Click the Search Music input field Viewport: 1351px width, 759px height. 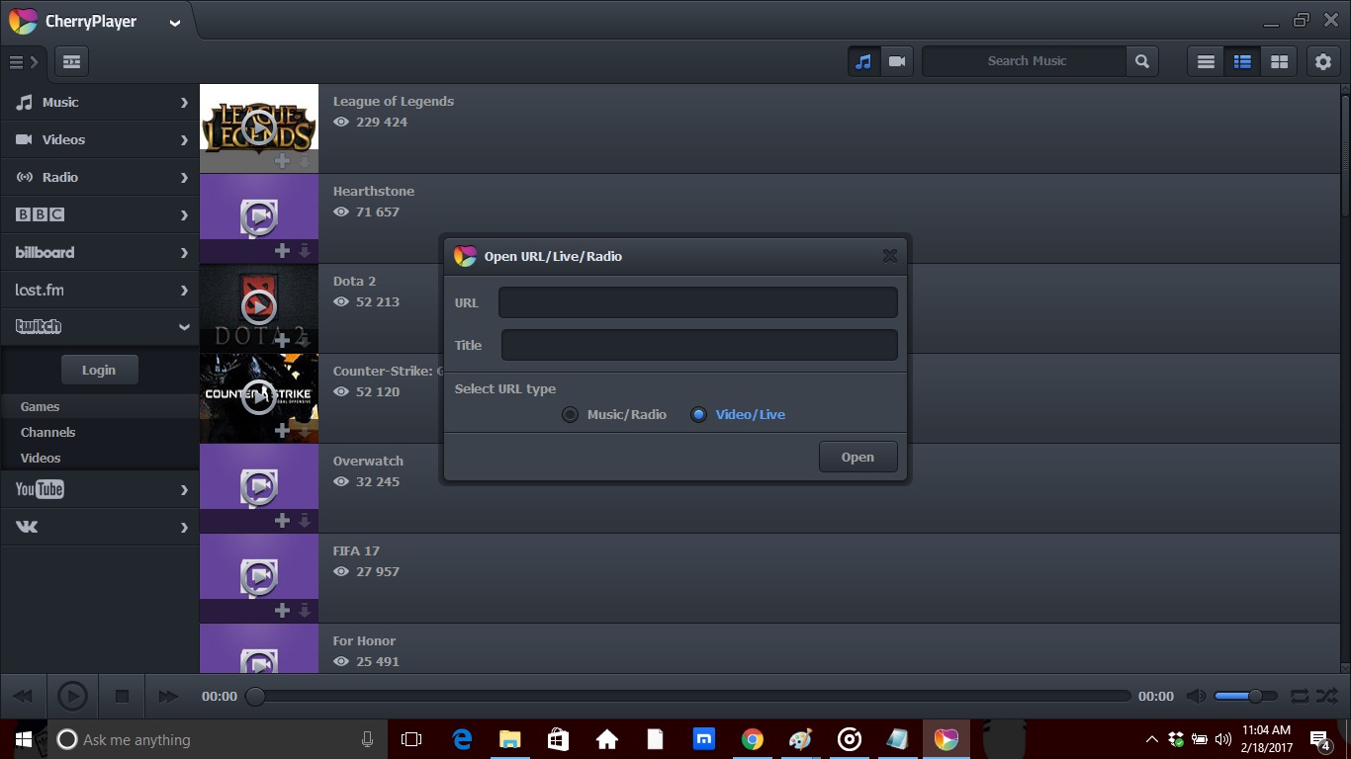pyautogui.click(x=1026, y=61)
